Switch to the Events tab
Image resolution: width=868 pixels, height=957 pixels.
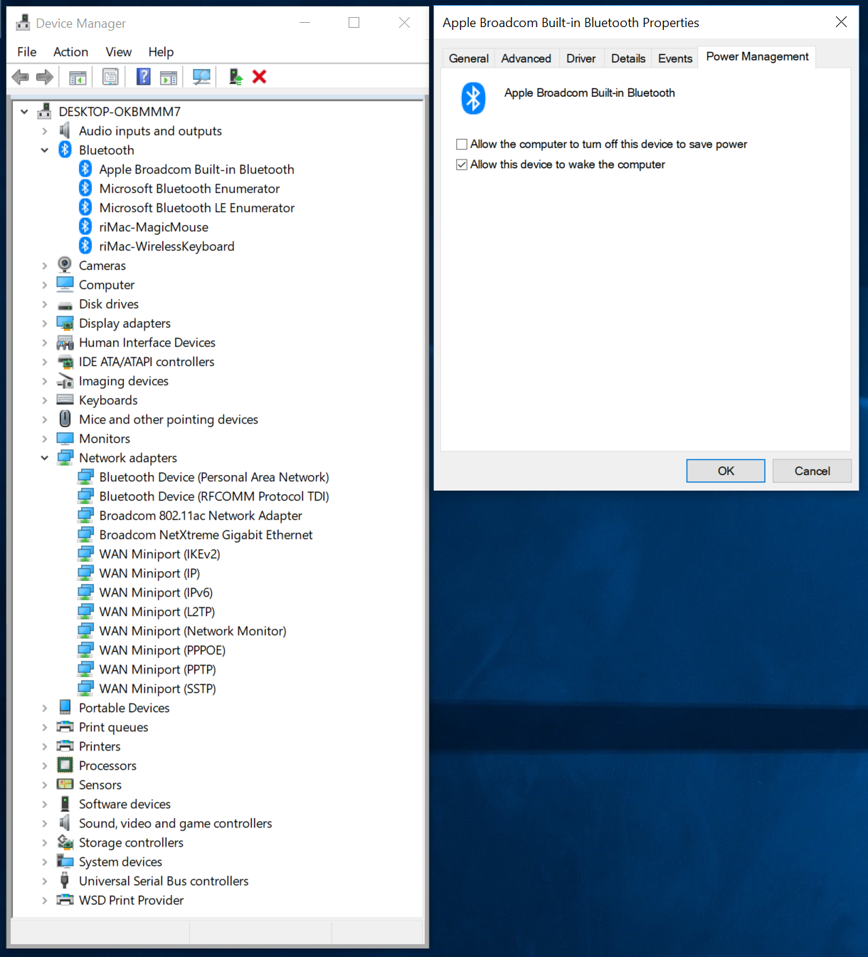[x=675, y=58]
